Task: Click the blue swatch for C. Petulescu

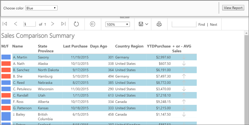Action: [x=6, y=89]
